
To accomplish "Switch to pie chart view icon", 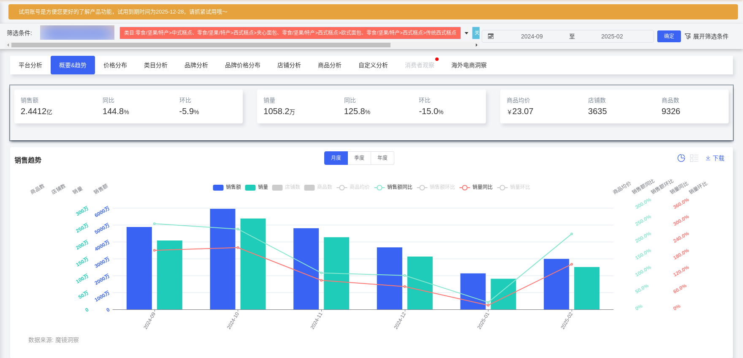I will [x=681, y=158].
